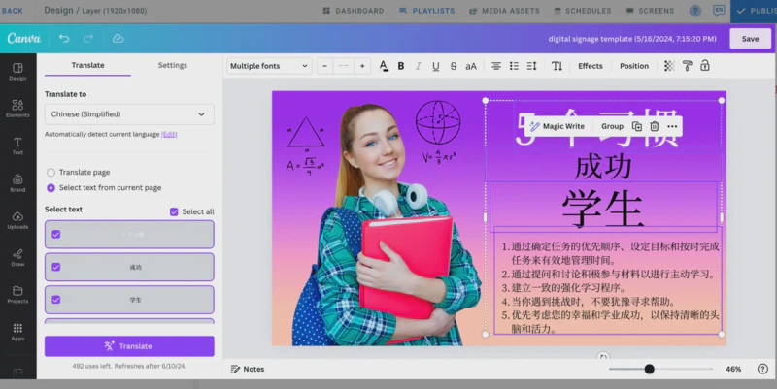Image resolution: width=777 pixels, height=389 pixels.
Task: Uncheck the 学生 text item checkbox
Action: (56, 300)
